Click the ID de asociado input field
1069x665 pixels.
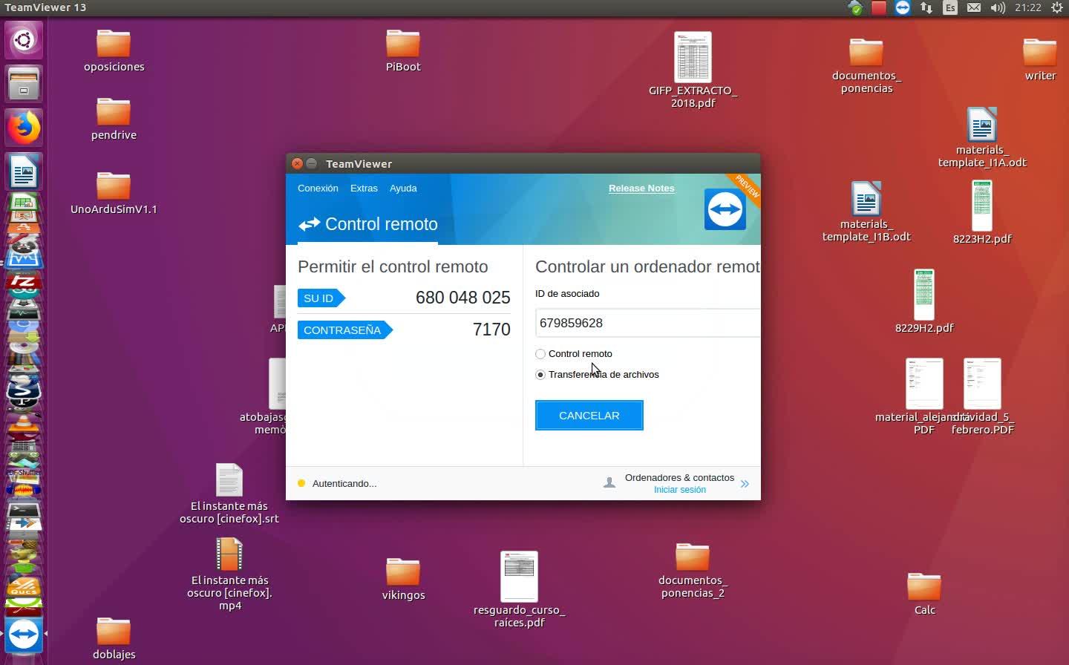tap(647, 323)
